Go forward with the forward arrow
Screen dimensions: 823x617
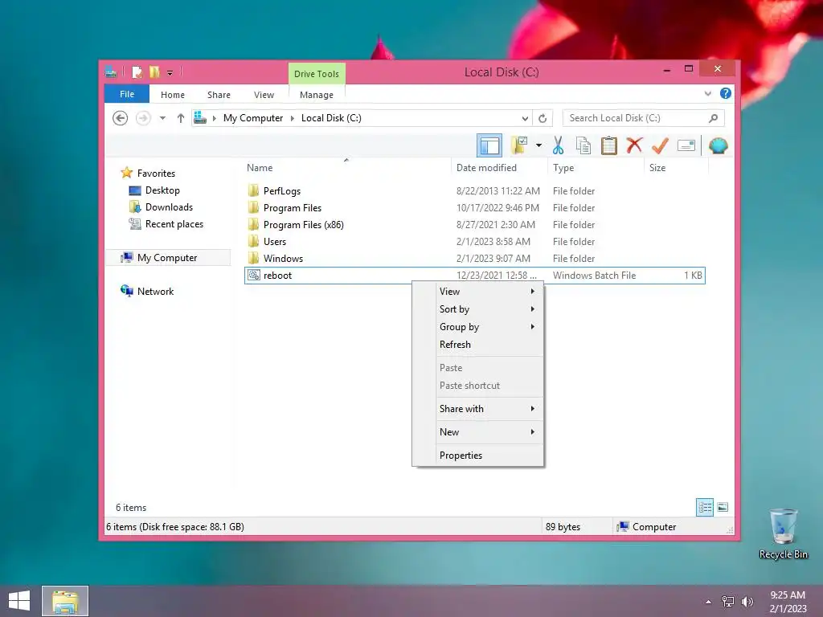tap(143, 118)
